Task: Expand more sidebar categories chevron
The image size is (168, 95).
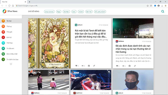Action: (11, 64)
